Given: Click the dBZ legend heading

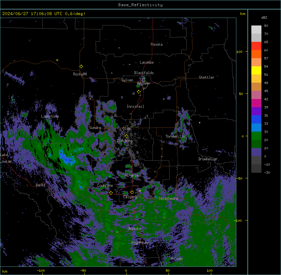Looking at the screenshot, I should [264, 17].
